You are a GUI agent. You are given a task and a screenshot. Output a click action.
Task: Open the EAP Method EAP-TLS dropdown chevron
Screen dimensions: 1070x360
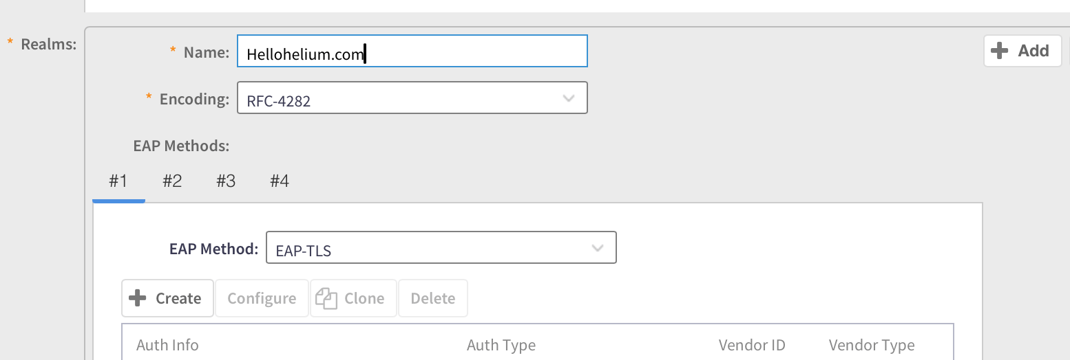[x=597, y=248]
